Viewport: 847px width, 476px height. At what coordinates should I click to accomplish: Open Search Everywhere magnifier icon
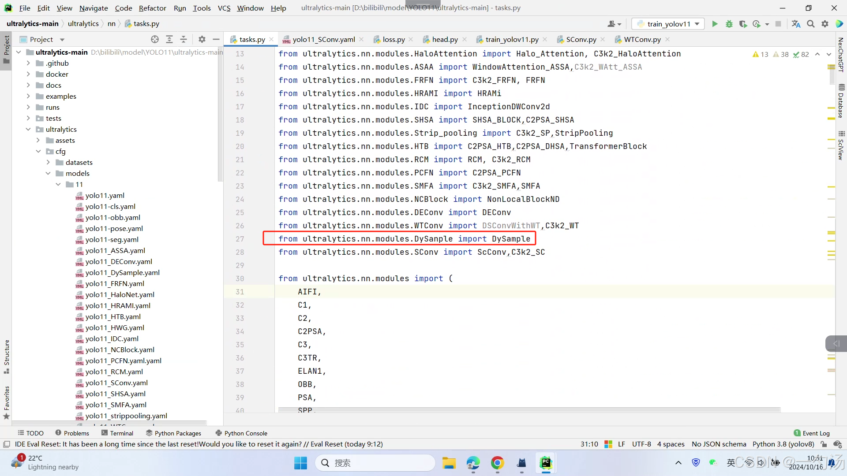click(810, 24)
